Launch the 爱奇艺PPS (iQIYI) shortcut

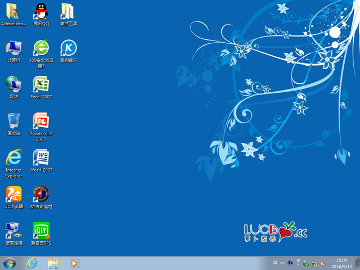41,234
